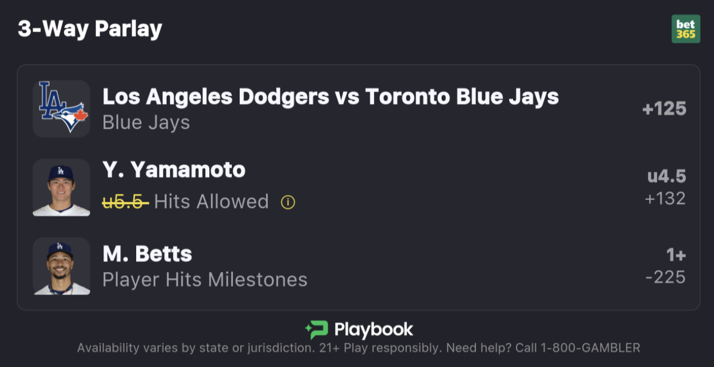Click the +132 odds for Yamamoto
The height and width of the screenshot is (367, 714).
(665, 198)
